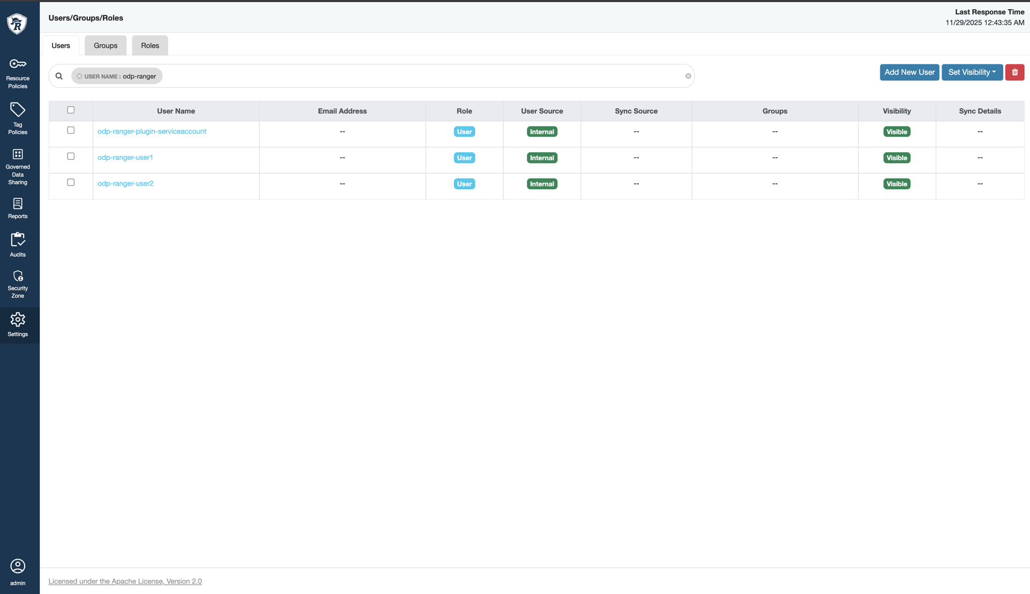The width and height of the screenshot is (1030, 594).
Task: Check the select-all users checkbox
Action: [x=71, y=110]
